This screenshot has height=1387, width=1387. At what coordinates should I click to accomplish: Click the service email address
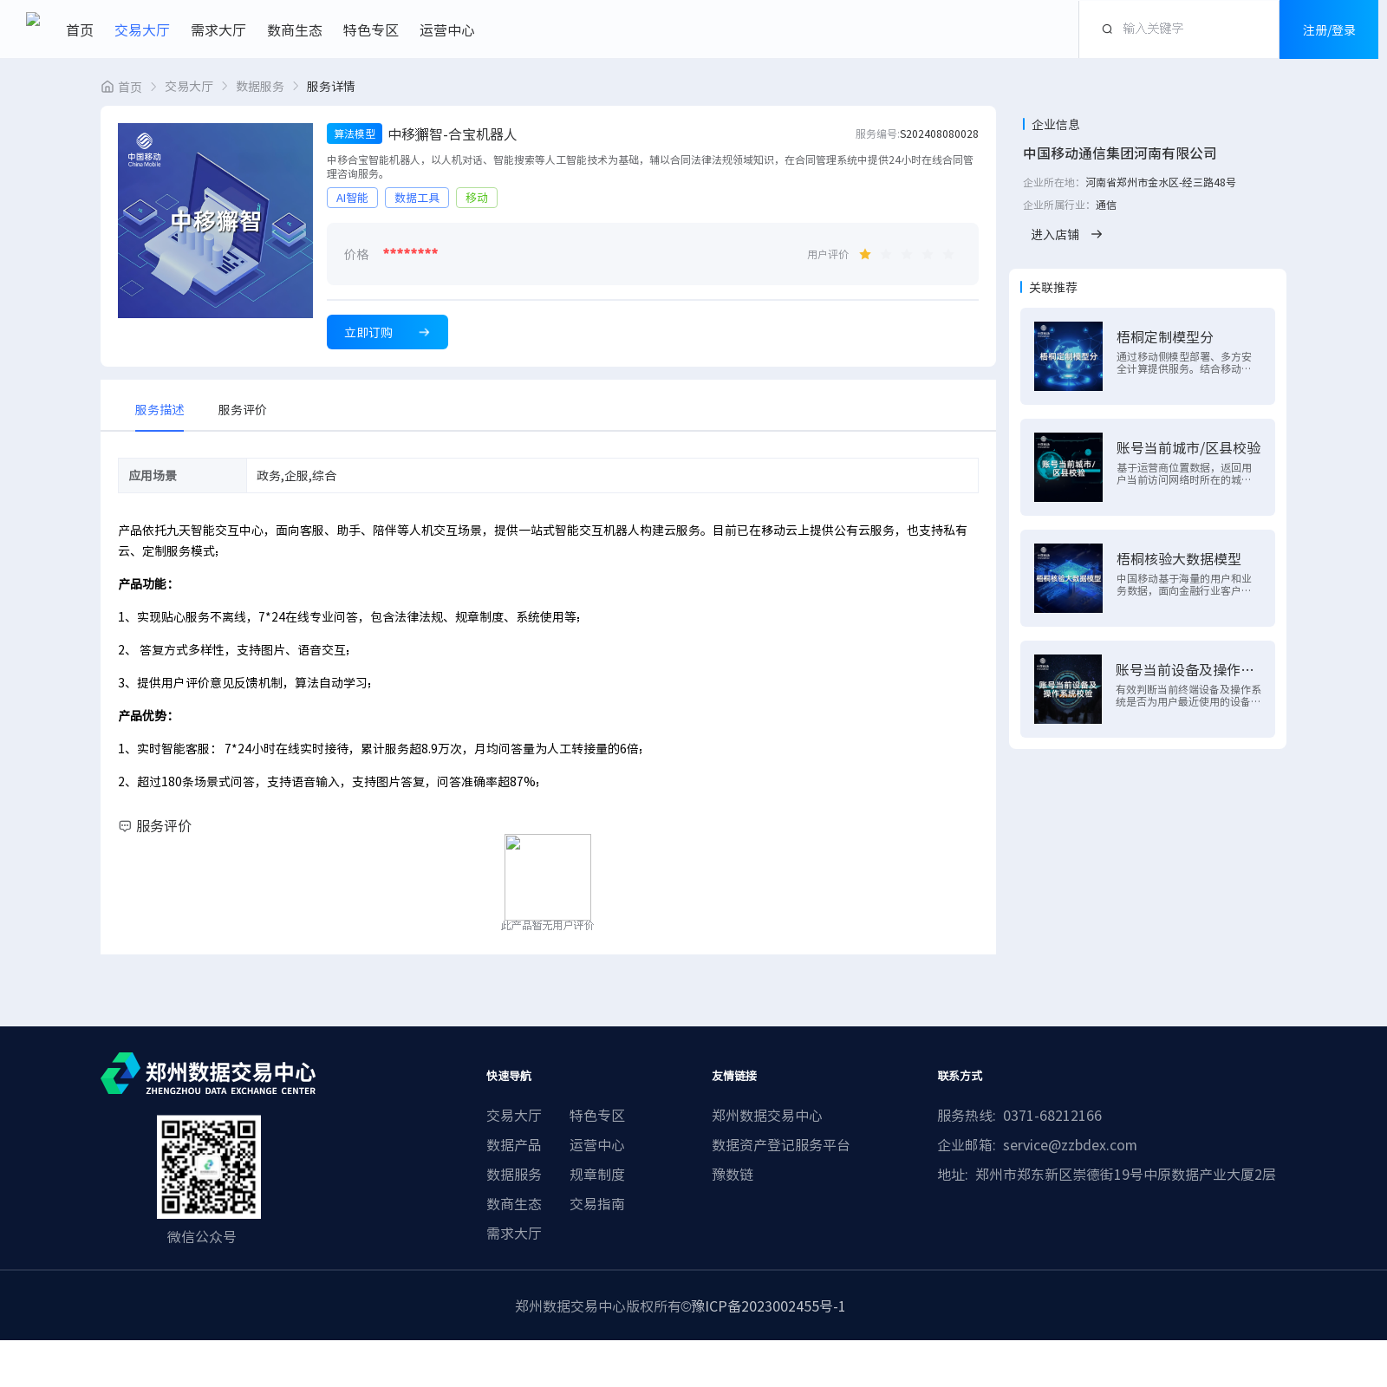click(1070, 1145)
